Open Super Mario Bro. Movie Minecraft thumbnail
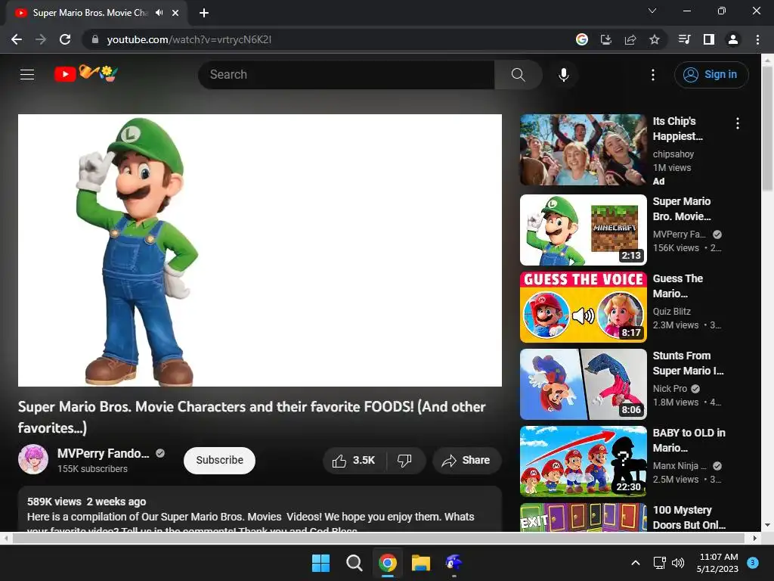The image size is (774, 581). (583, 230)
